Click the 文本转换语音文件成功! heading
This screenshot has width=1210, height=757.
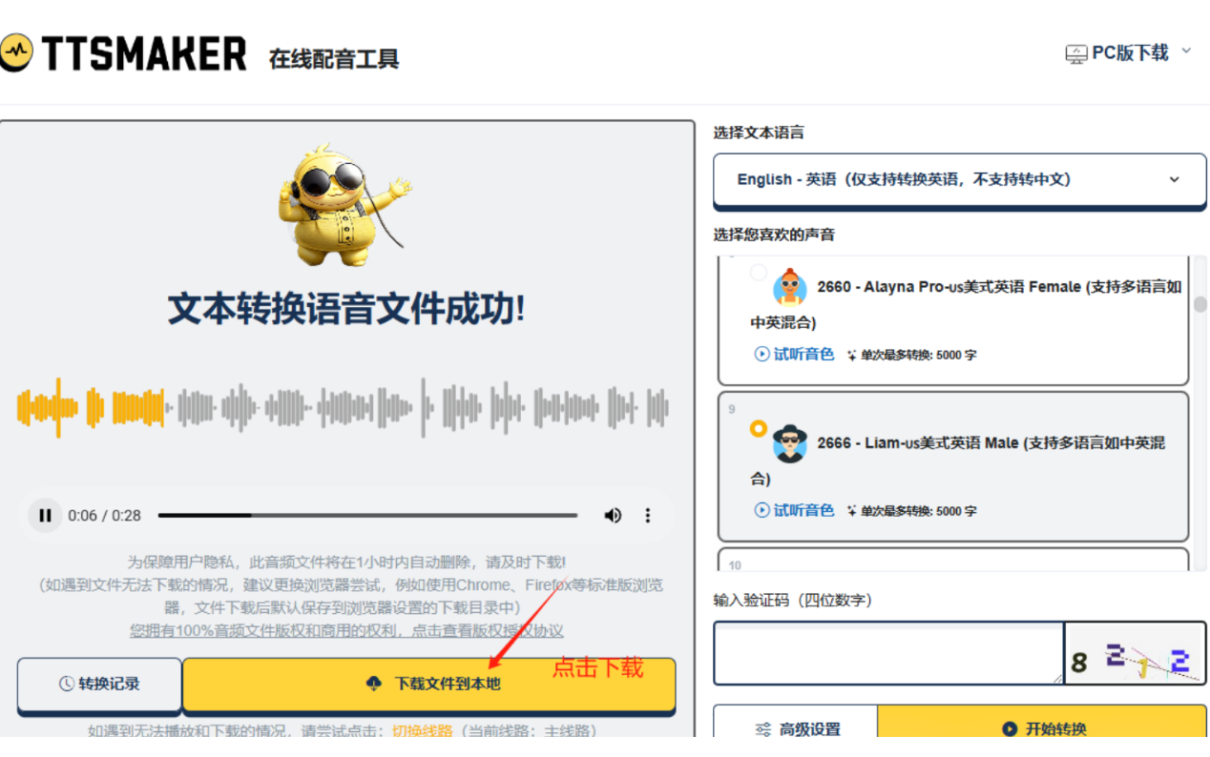346,309
